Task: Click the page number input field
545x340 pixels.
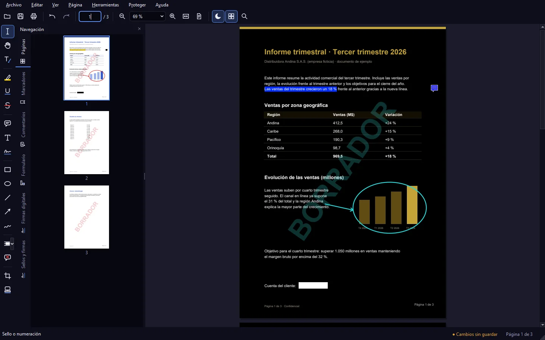Action: pyautogui.click(x=90, y=16)
